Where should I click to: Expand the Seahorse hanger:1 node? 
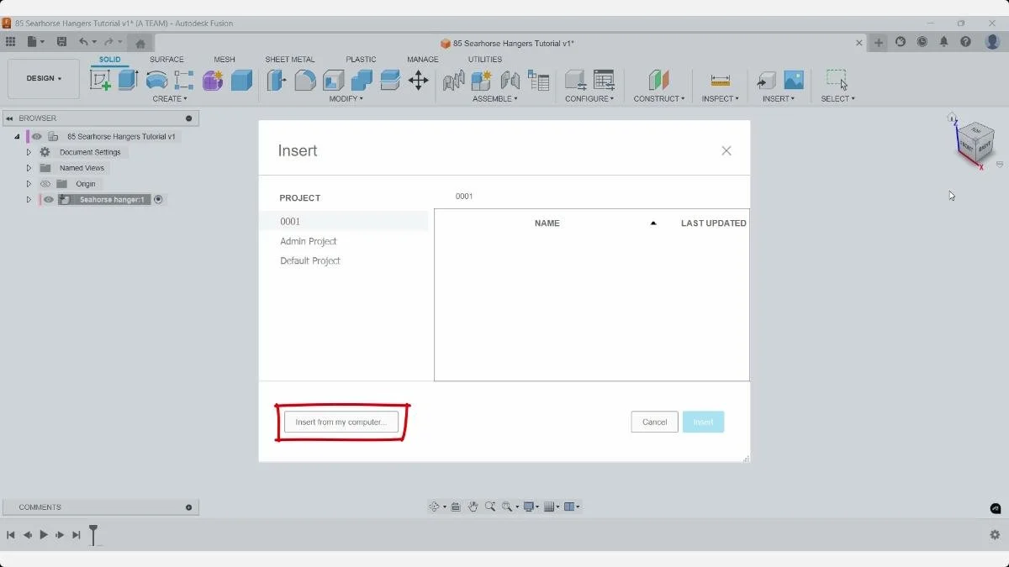click(x=29, y=200)
